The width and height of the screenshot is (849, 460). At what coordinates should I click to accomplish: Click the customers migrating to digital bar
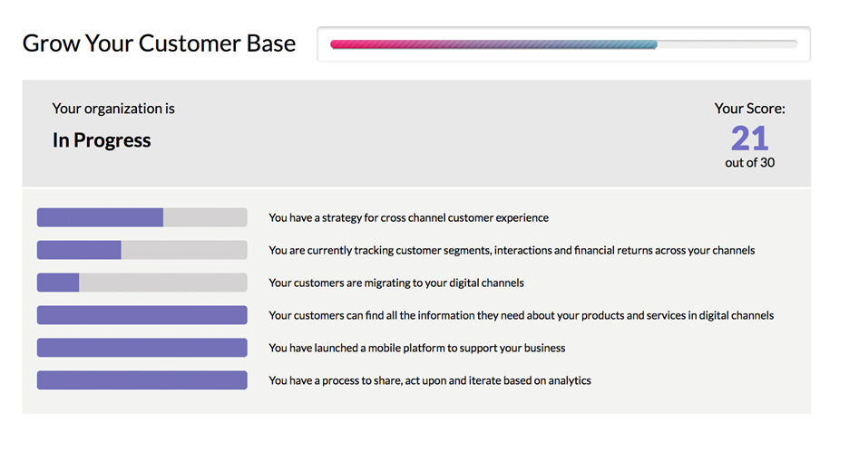point(141,283)
